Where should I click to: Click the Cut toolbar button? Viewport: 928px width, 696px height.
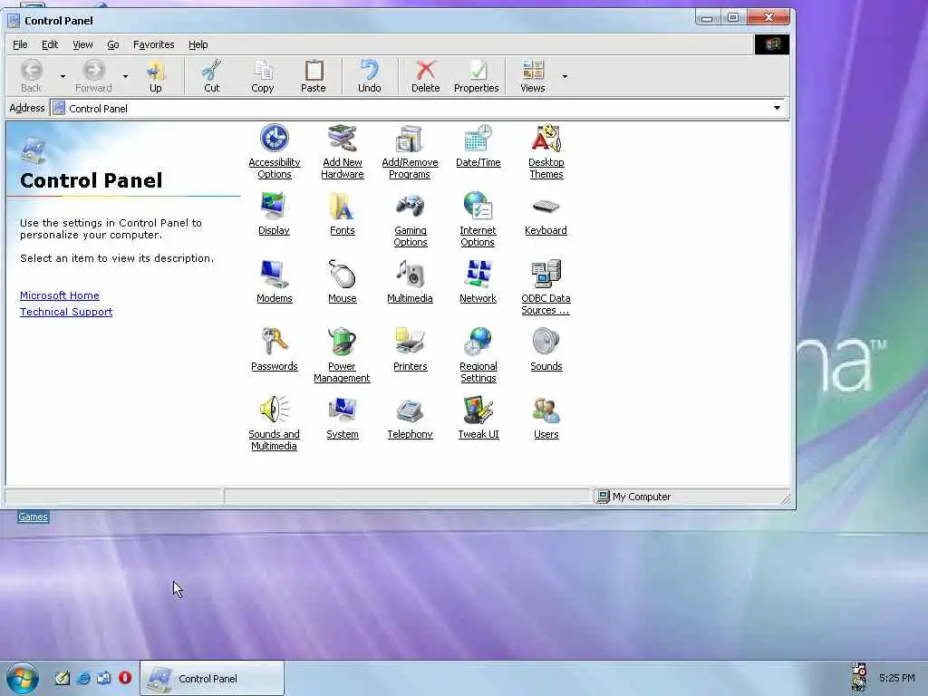211,76
